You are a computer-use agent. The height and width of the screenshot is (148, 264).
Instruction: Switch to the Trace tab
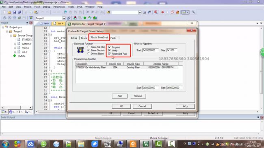pyautogui.click(x=84, y=38)
